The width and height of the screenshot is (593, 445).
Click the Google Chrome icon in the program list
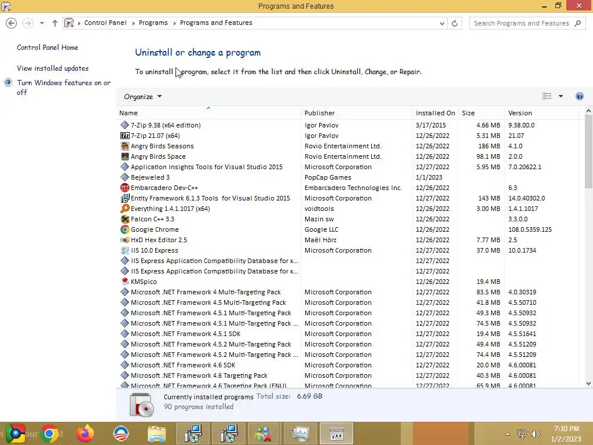(x=125, y=229)
